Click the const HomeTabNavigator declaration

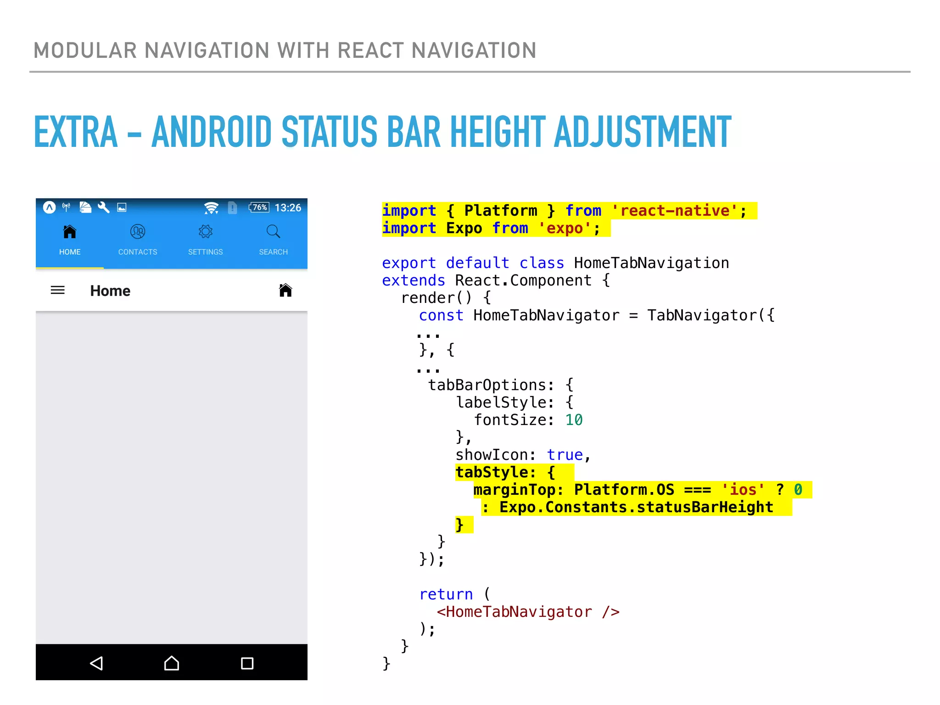[597, 315]
